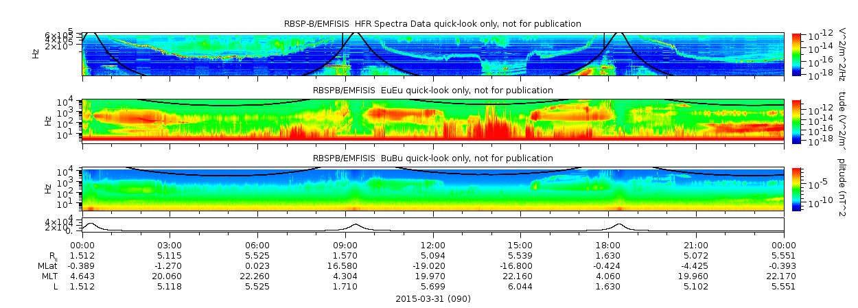
Task: Click the L value '6.044'
Action: pyautogui.click(x=520, y=287)
